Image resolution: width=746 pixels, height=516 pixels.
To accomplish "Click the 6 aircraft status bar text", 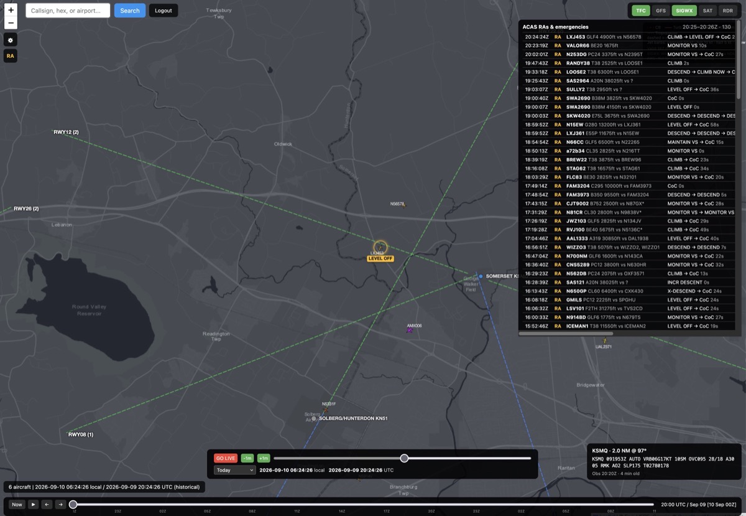I will pyautogui.click(x=104, y=487).
